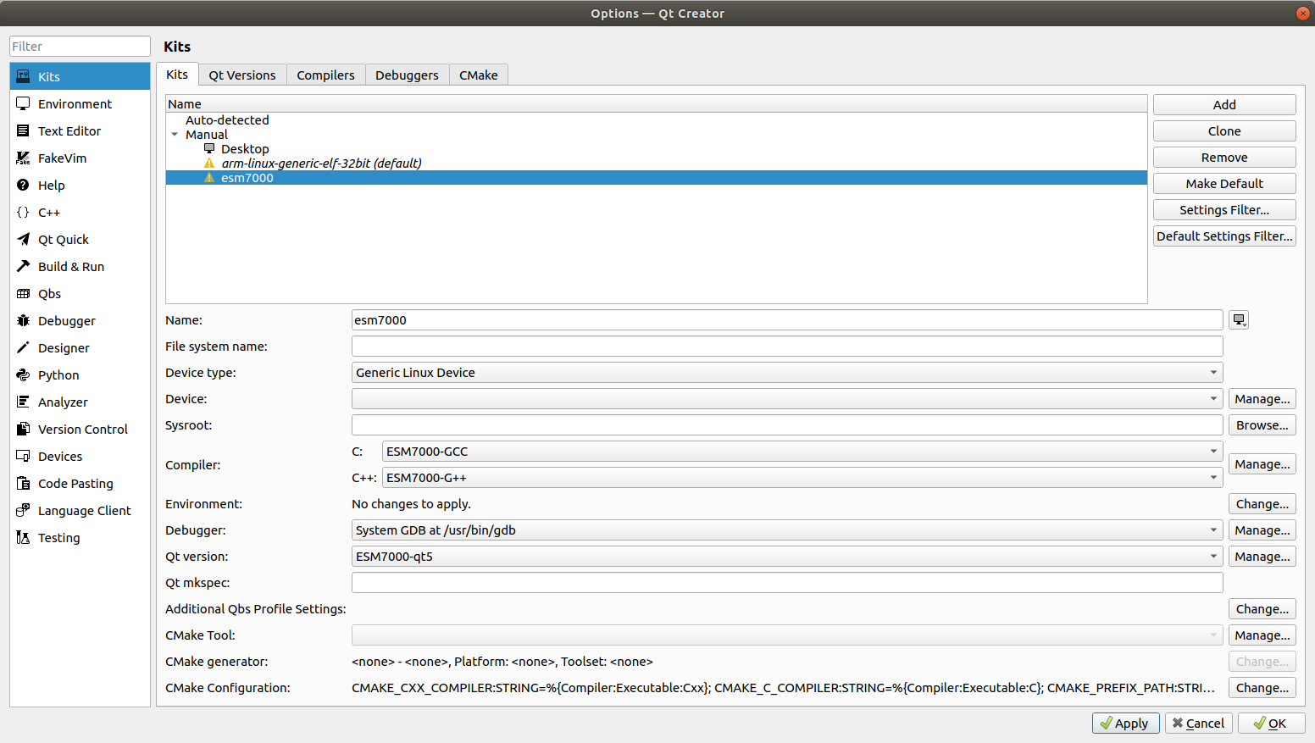Open the Qt version ESM7000-qt5 dropdown
Screen dimensions: 1315x743
(x=787, y=557)
